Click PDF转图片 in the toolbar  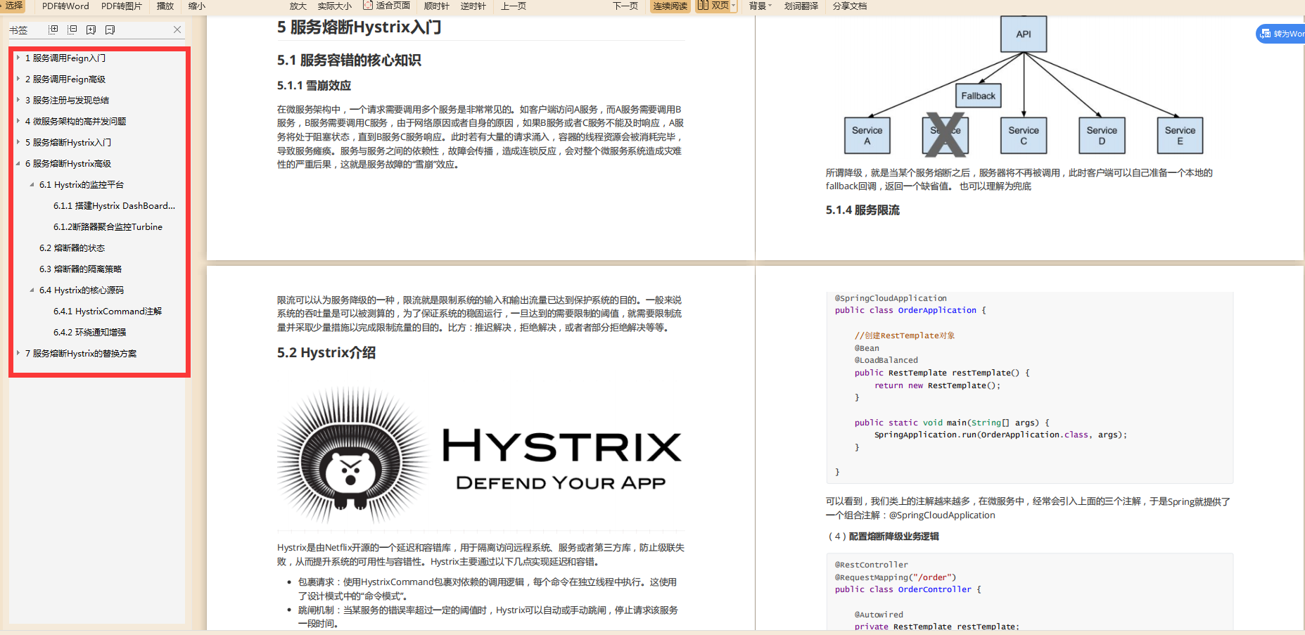coord(122,6)
